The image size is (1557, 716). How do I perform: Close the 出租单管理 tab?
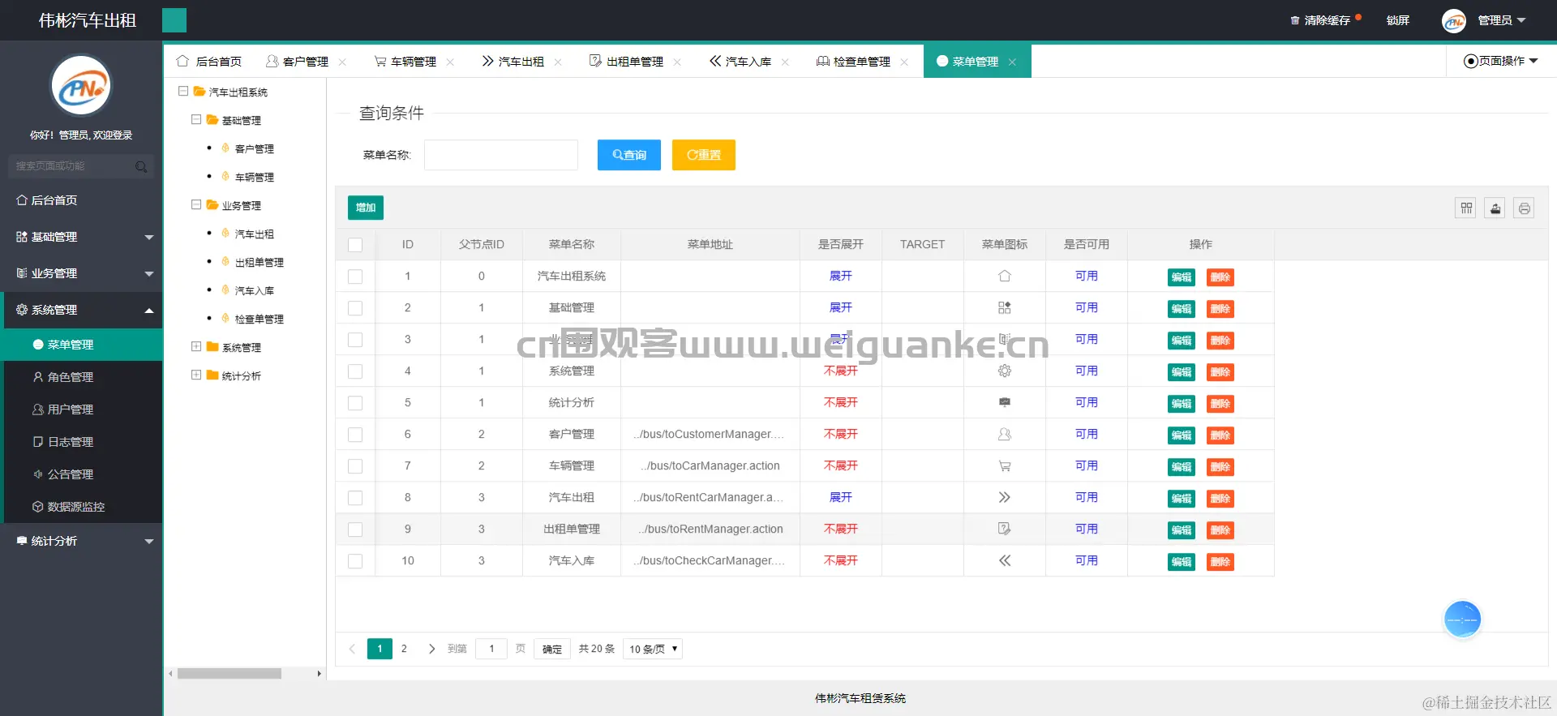click(677, 62)
